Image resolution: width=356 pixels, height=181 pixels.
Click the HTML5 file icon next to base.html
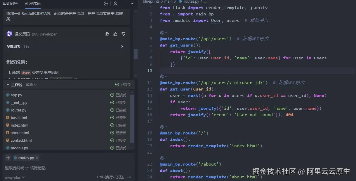(x=8, y=118)
